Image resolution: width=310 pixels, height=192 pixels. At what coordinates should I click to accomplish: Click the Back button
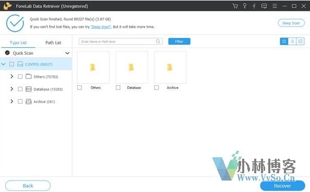pos(28,186)
